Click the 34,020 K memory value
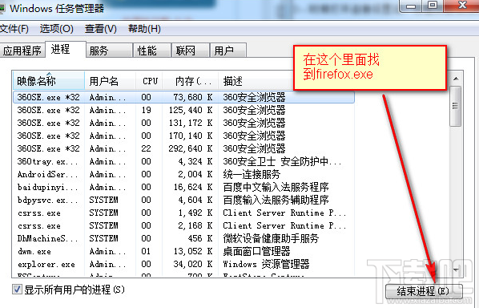The width and height of the screenshot is (479, 308). click(193, 264)
